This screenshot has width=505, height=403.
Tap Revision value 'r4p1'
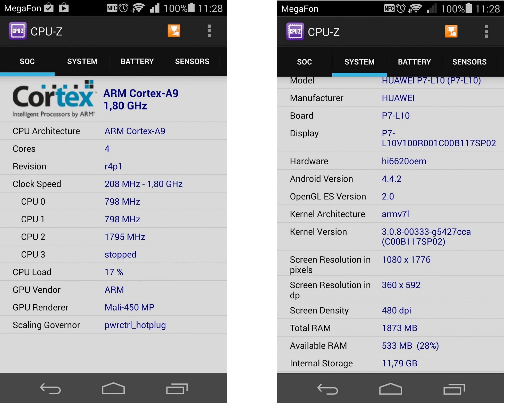click(x=113, y=166)
